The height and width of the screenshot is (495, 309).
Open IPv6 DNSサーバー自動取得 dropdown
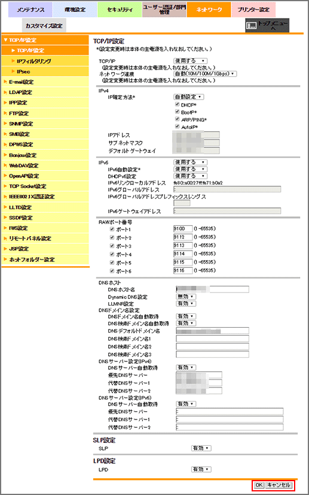[186, 404]
